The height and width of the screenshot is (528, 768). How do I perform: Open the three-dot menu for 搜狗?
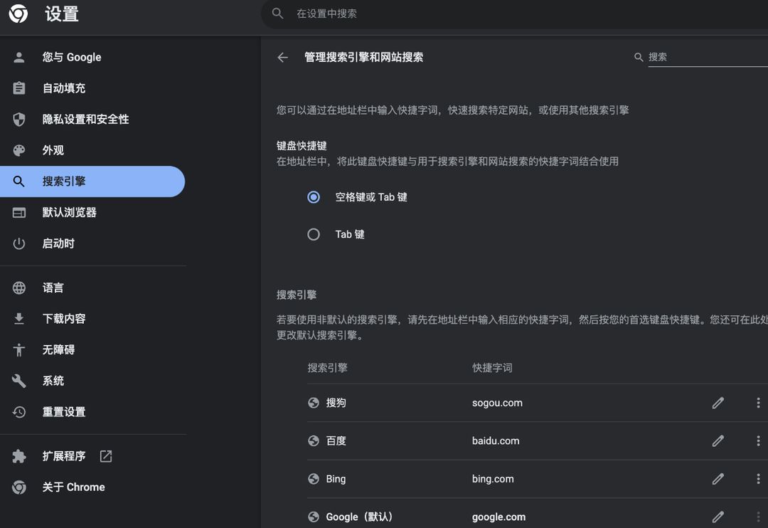click(757, 402)
